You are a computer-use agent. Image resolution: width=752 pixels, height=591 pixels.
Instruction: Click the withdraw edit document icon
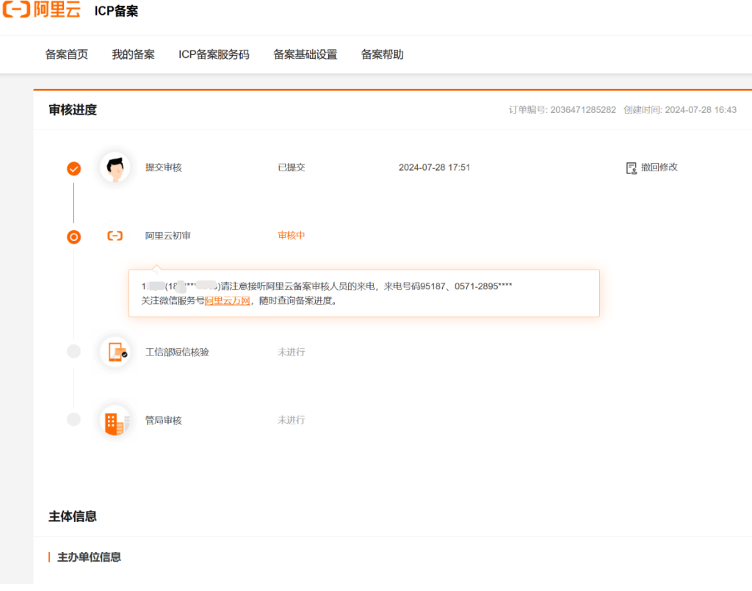coord(631,168)
